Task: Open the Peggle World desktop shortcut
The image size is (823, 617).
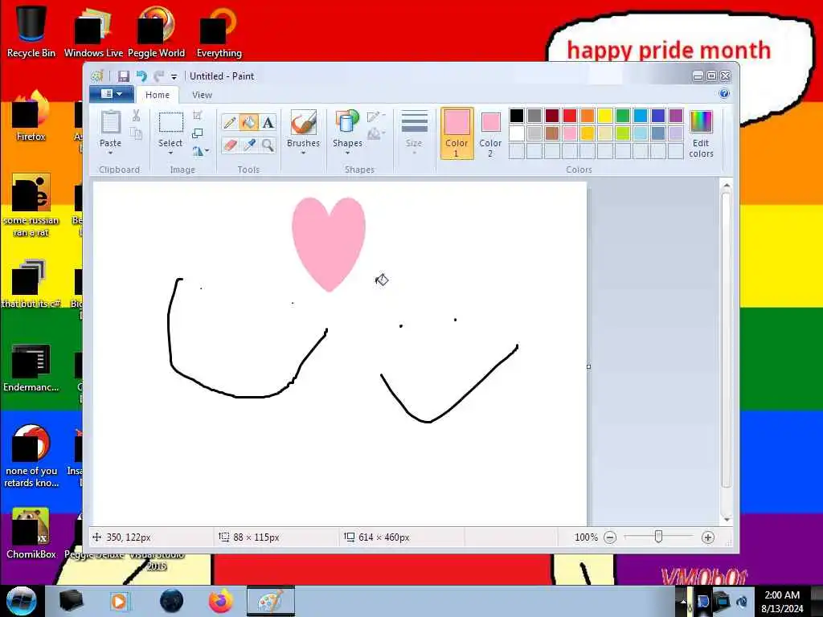Action: [x=156, y=31]
